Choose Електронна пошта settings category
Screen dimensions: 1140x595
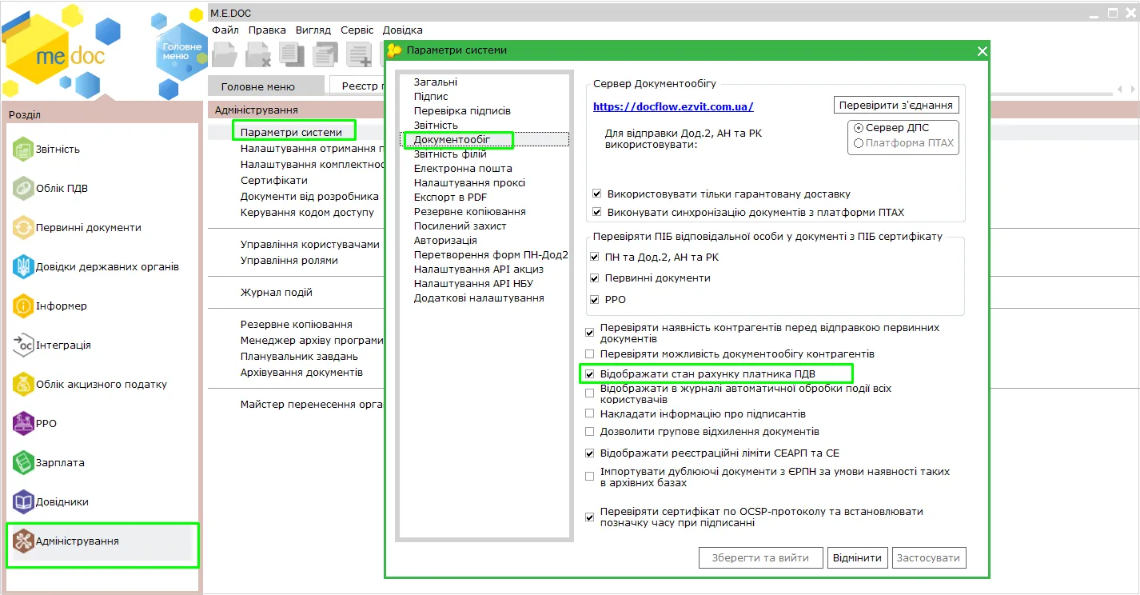click(463, 169)
